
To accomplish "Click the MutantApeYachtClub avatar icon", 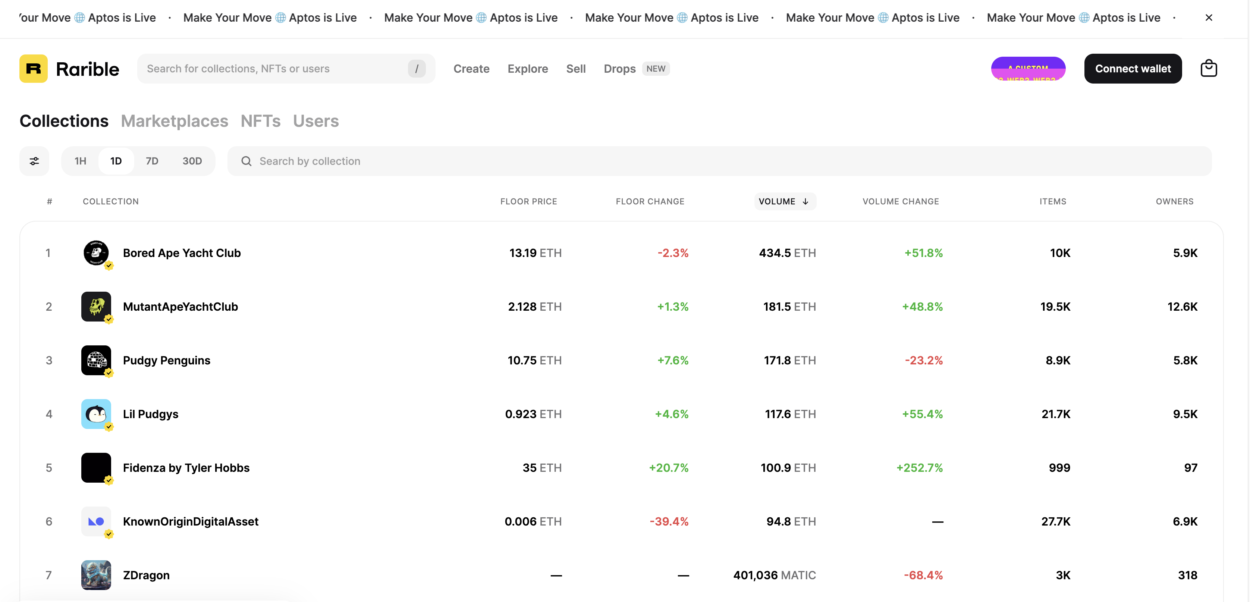I will pos(96,306).
